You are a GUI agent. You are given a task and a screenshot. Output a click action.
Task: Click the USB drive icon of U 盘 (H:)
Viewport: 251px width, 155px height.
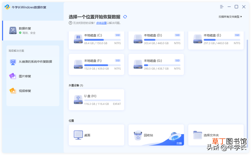pos(78,100)
